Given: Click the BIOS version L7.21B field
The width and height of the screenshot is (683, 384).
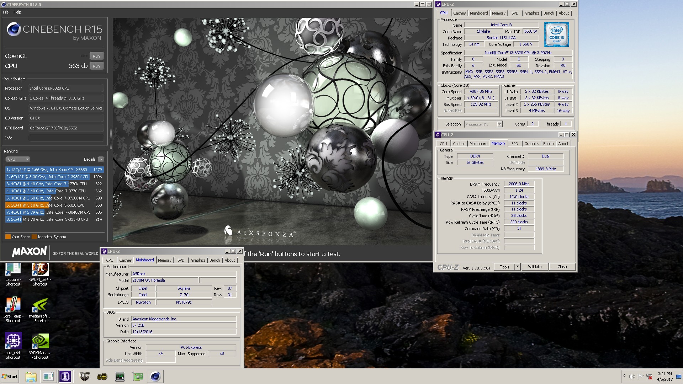Looking at the screenshot, I should tap(184, 325).
